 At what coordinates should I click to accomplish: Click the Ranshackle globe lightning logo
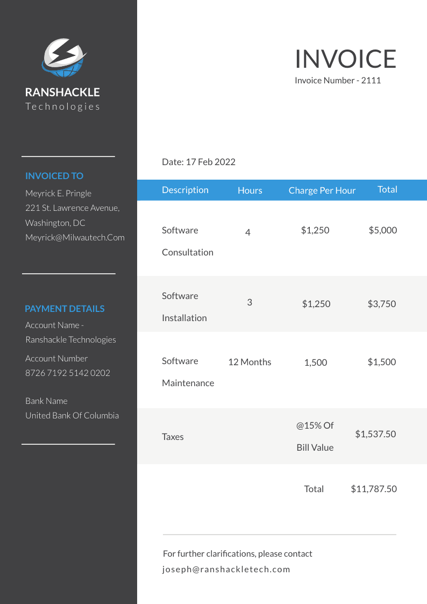(64, 58)
